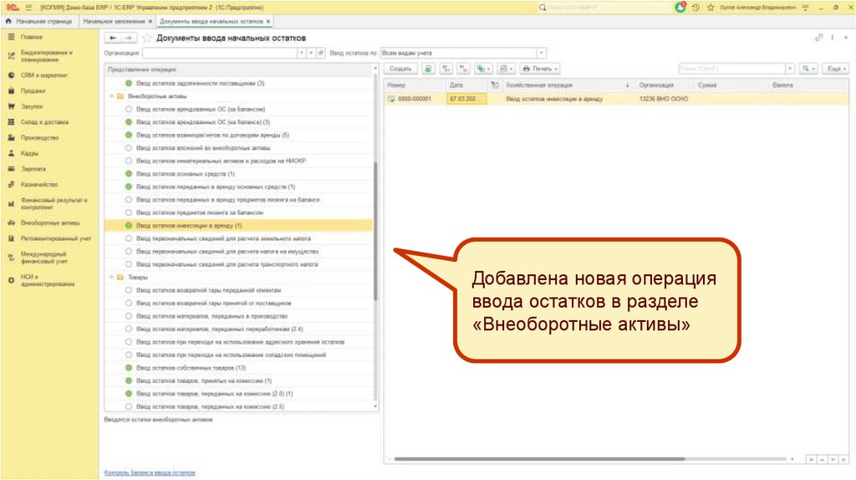Open the 'Ввод остатков по' dropdown

tap(542, 53)
